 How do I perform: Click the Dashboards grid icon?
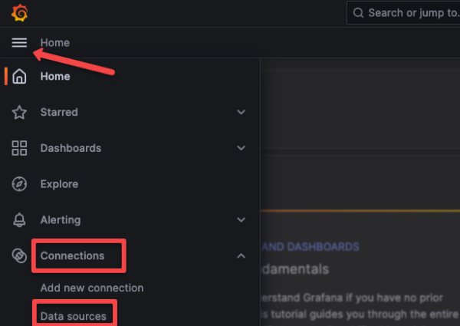coord(19,148)
